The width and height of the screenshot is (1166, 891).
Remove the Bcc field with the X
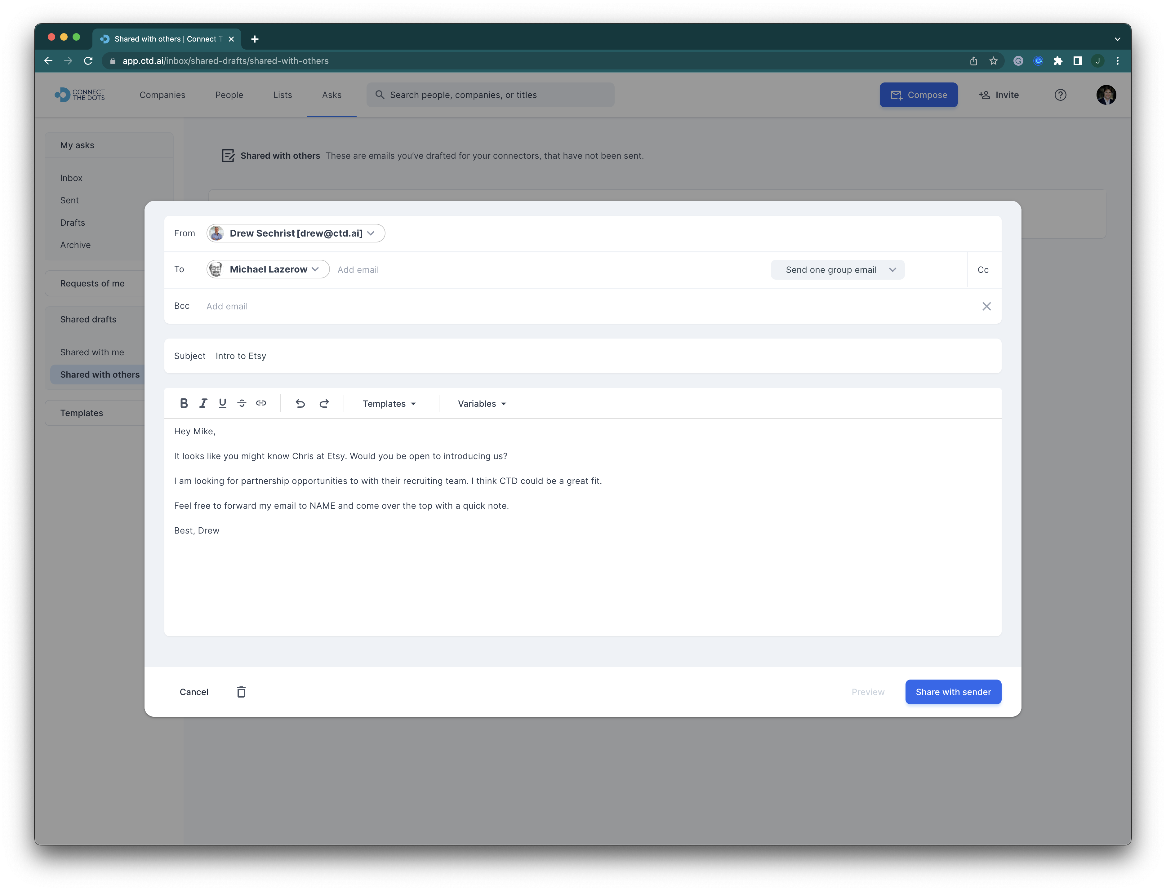[986, 306]
